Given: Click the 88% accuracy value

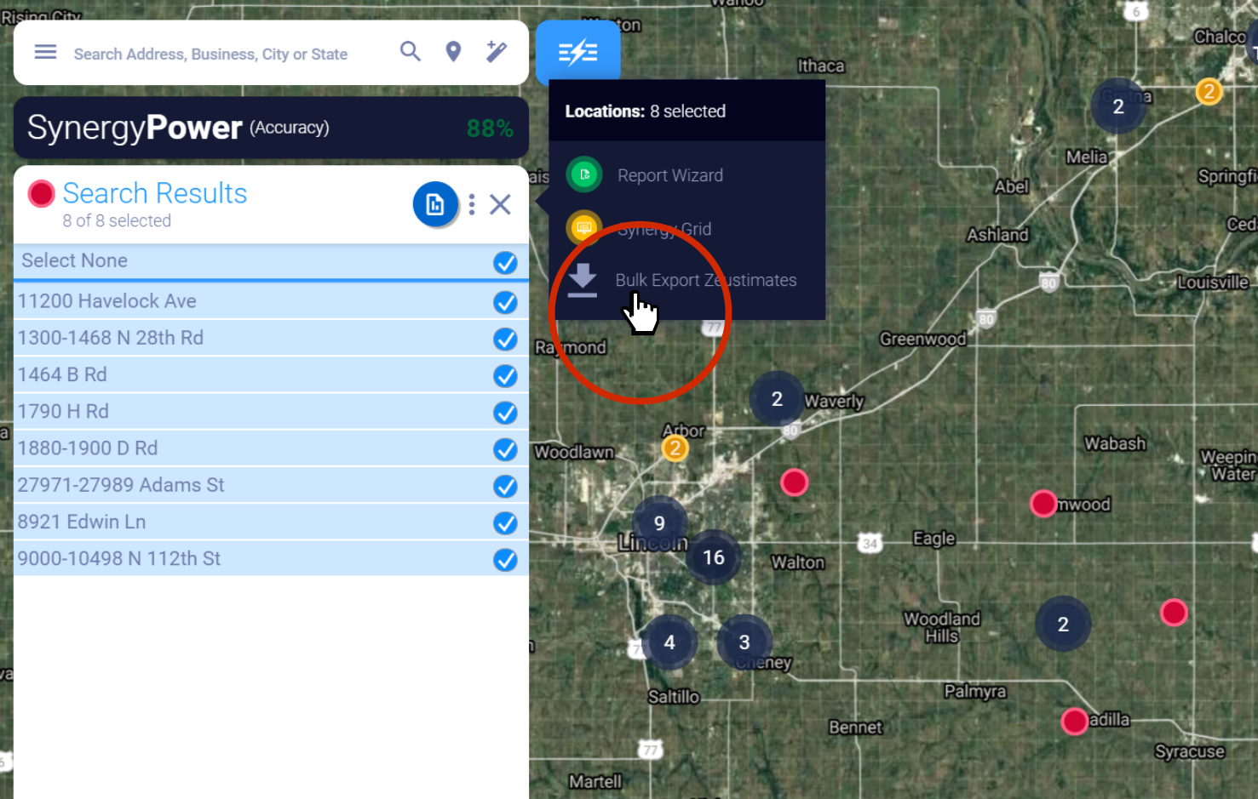Looking at the screenshot, I should [490, 128].
